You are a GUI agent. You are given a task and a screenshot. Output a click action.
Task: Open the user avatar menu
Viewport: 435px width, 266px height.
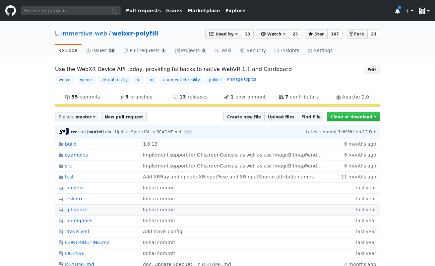pos(424,11)
